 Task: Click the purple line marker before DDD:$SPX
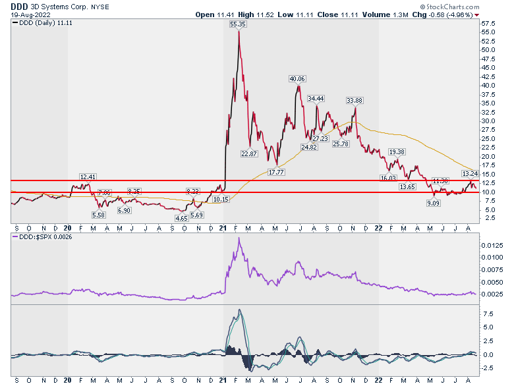15,236
